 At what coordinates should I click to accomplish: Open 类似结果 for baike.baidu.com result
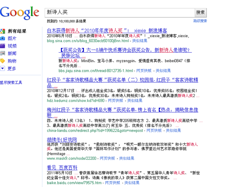[132, 183]
